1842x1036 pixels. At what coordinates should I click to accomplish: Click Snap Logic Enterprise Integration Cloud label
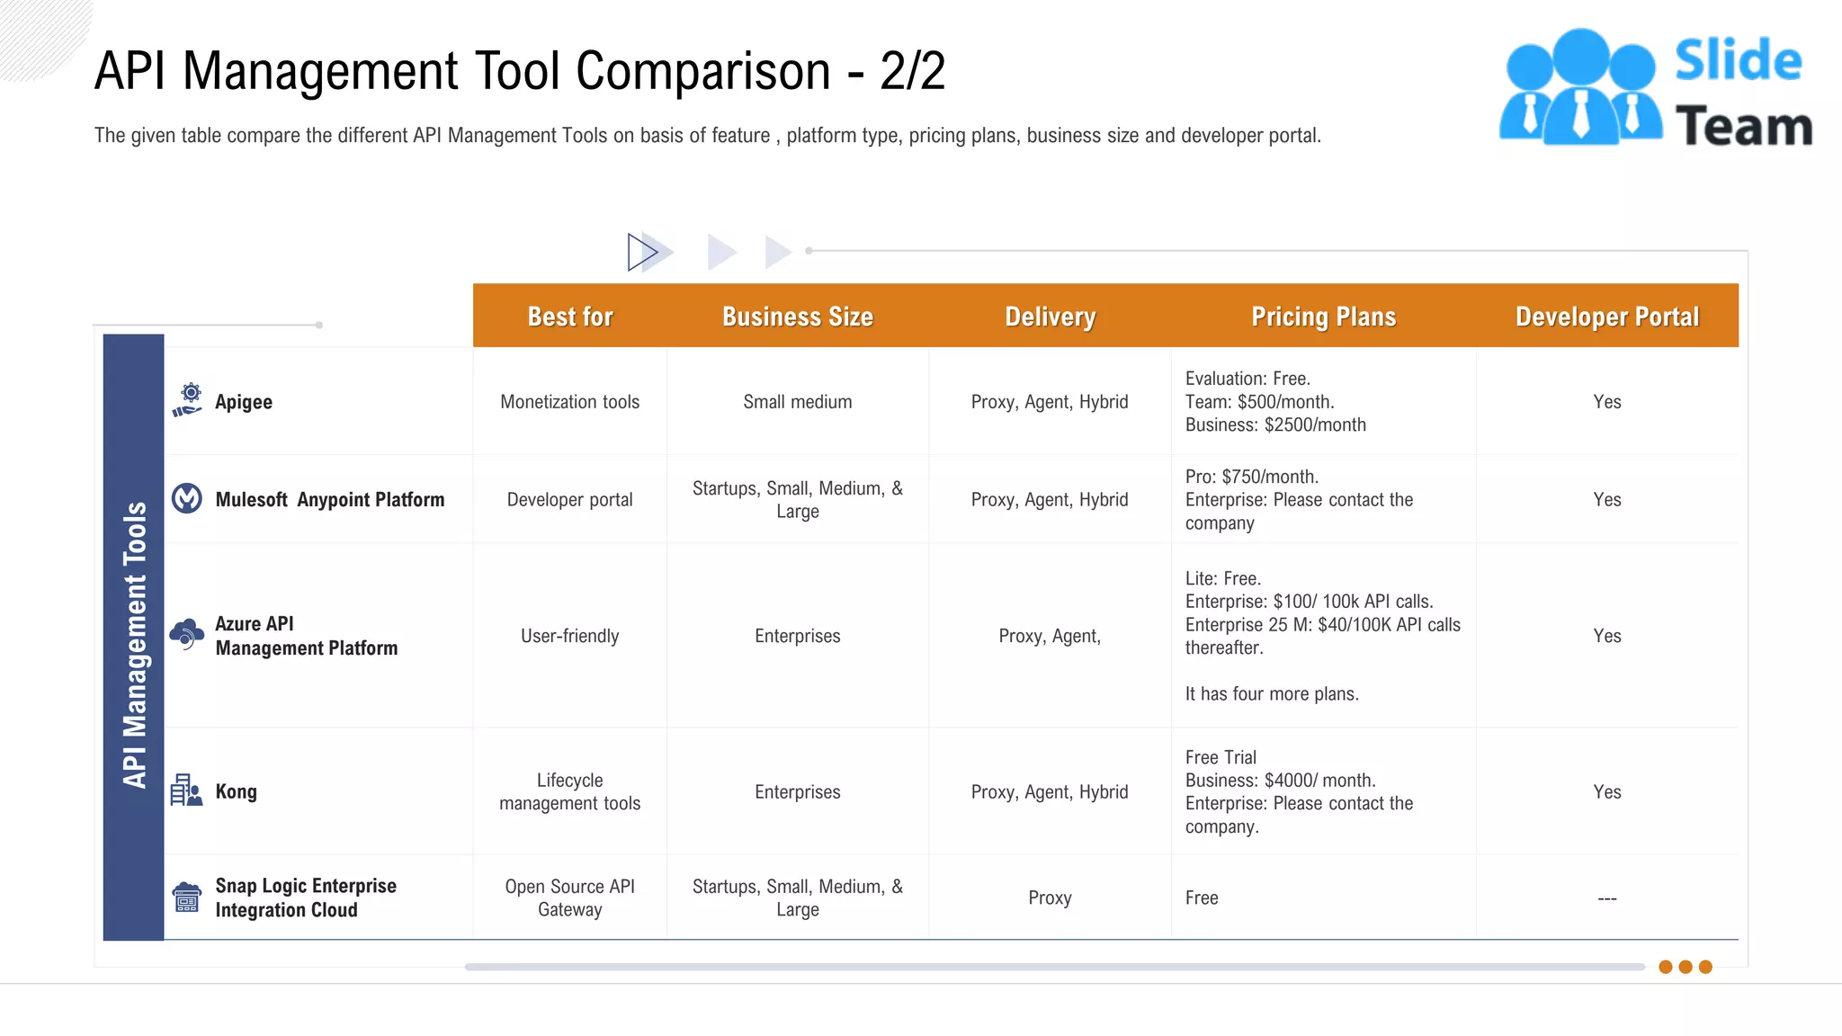[306, 898]
